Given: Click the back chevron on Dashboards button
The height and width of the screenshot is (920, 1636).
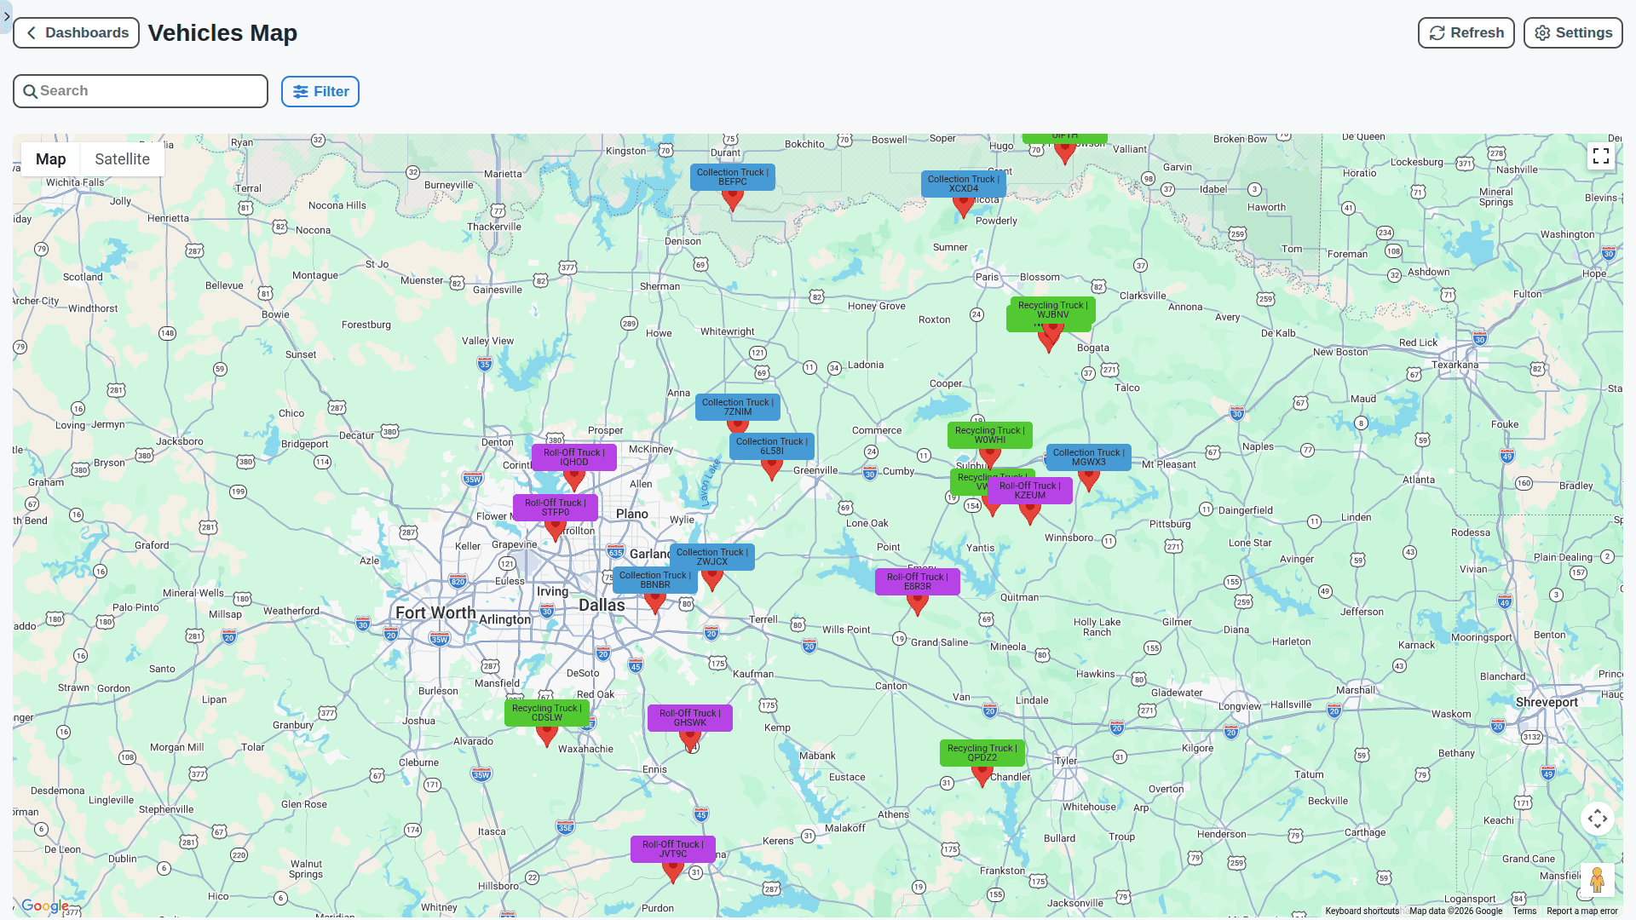Looking at the screenshot, I should [x=31, y=32].
